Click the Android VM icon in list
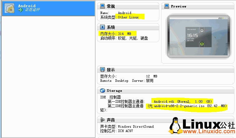This screenshot has height=138, width=236. [x=9, y=8]
